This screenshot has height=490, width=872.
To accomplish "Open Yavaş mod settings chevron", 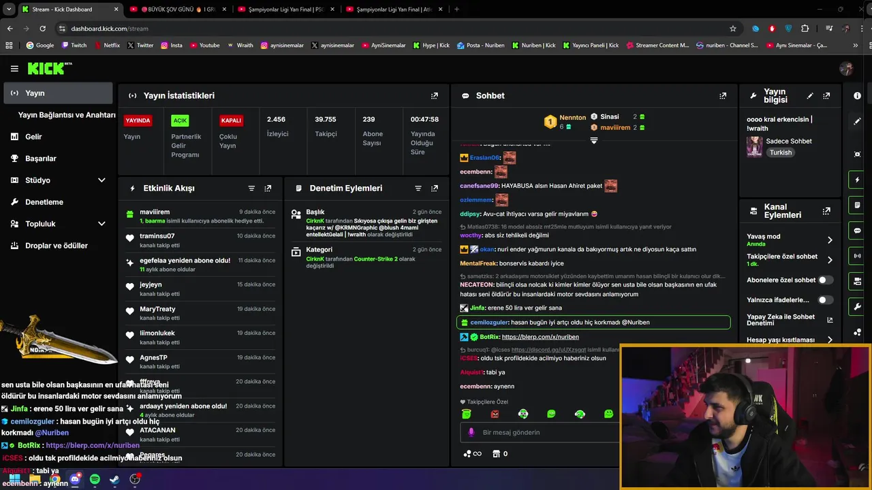I will (x=830, y=240).
